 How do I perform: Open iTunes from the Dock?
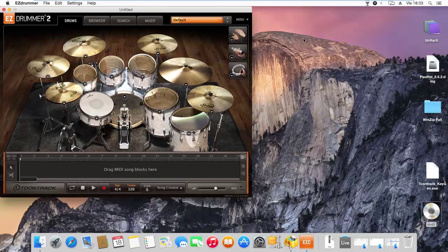pos(212,242)
